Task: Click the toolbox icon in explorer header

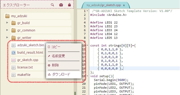Action: pos(61,5)
